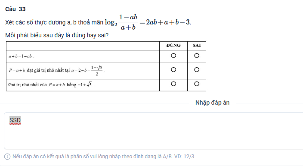Image resolution: width=303 pixels, height=166 pixels.
Task: Click the misspelled SSD text in answer box
Action: click(x=15, y=121)
